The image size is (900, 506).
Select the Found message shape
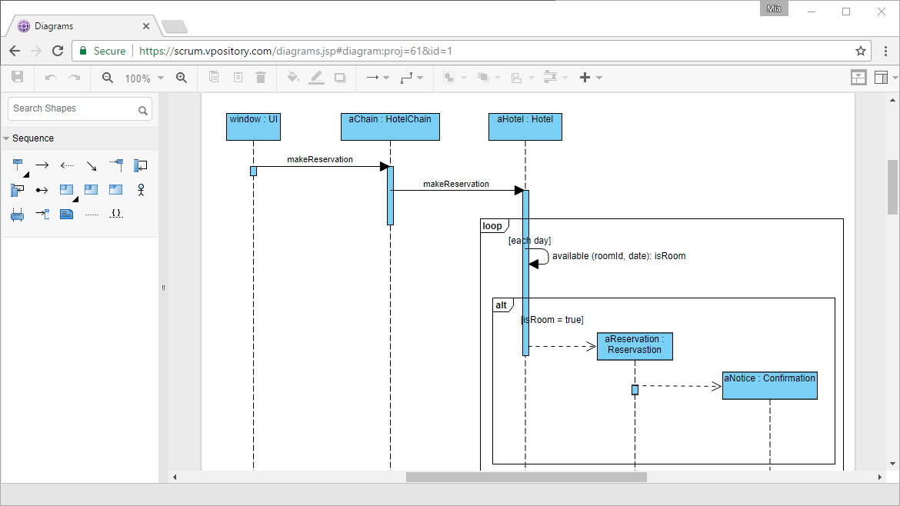(42, 190)
